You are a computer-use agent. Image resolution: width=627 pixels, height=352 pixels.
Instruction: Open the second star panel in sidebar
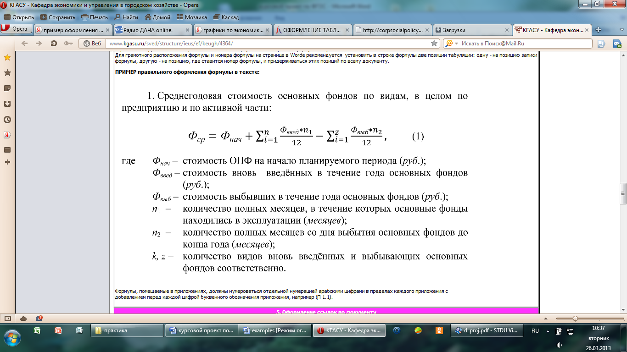[7, 73]
